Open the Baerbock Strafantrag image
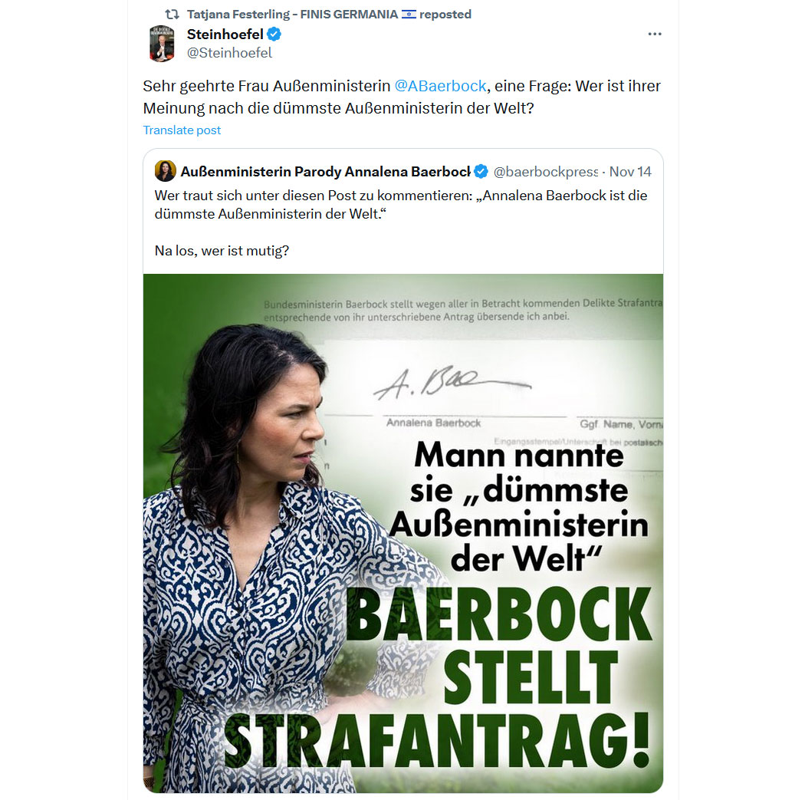Image resolution: width=805 pixels, height=800 pixels. (x=403, y=533)
